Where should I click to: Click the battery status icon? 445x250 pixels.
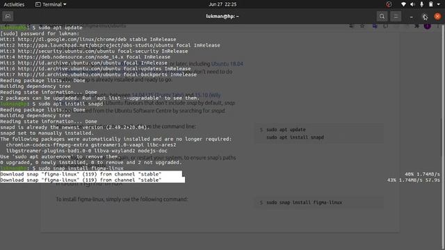pos(431,4)
